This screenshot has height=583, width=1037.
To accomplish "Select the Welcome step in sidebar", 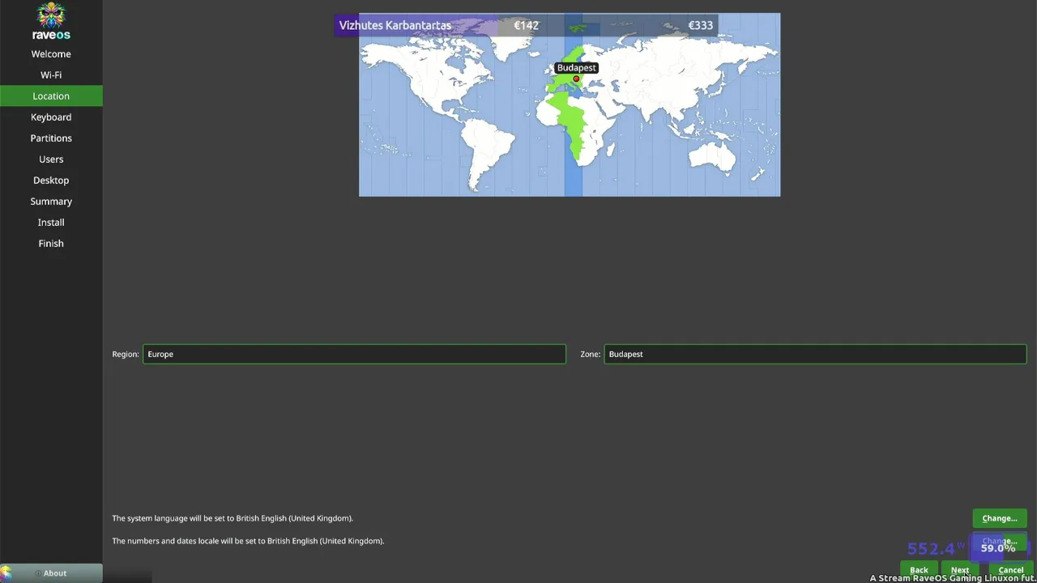I will [x=51, y=54].
